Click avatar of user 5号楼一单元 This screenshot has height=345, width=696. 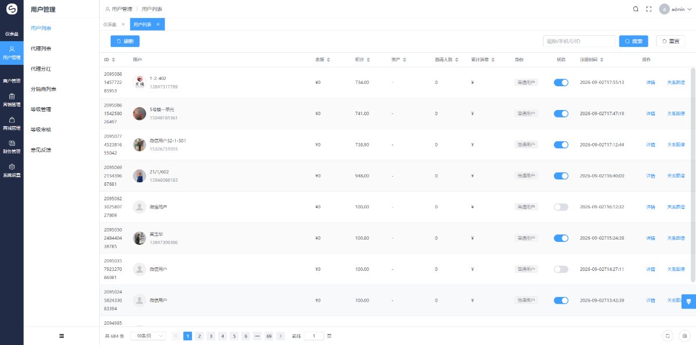139,113
